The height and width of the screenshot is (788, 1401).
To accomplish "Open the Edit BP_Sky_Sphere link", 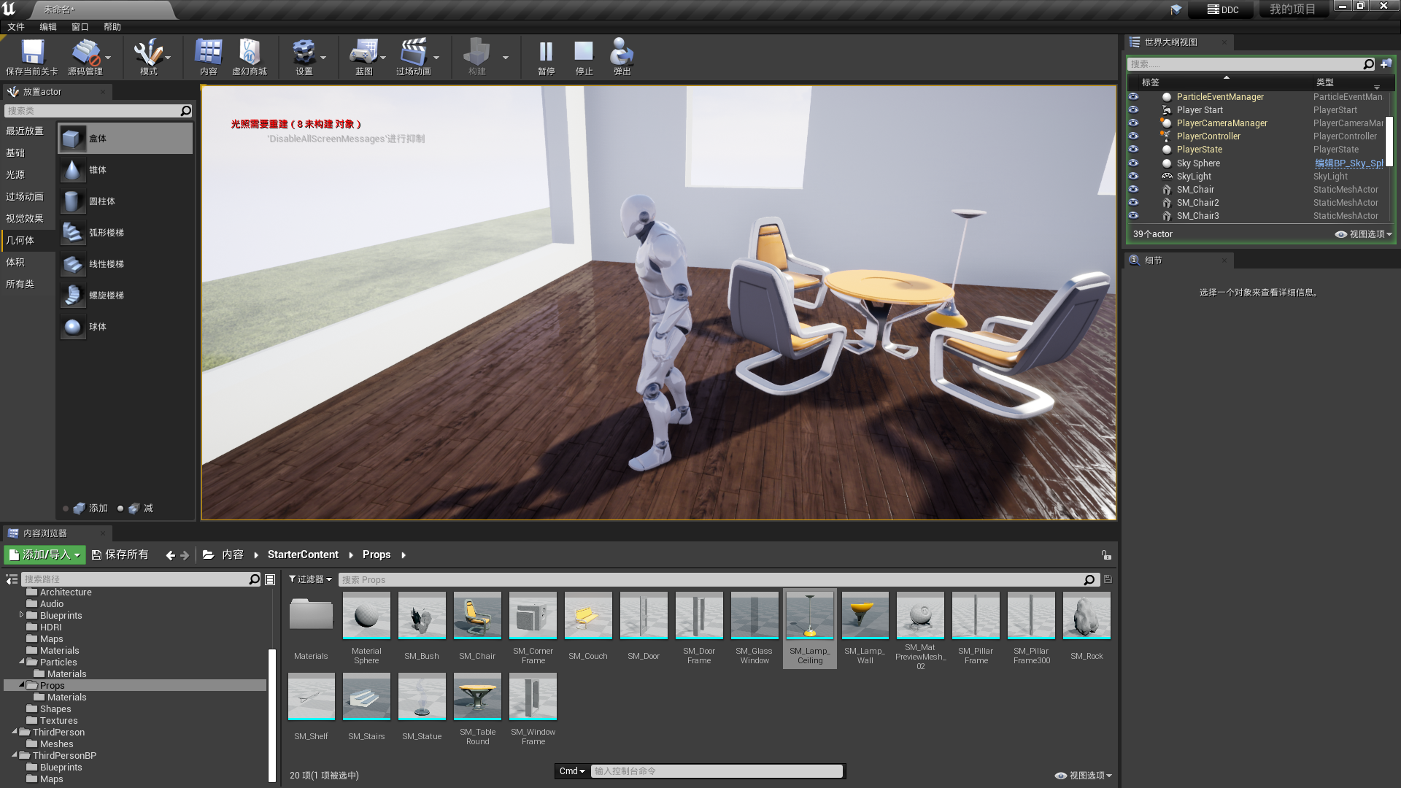I will 1349,163.
